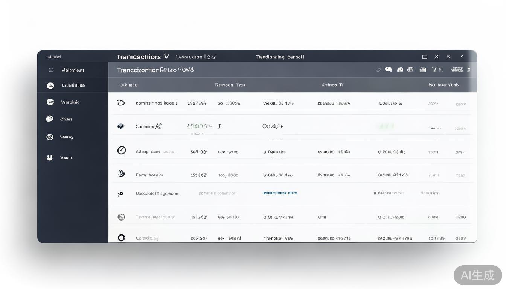Image resolution: width=506 pixels, height=289 pixels.
Task: Open the Wastic sidebar icon
Action: coord(50,158)
